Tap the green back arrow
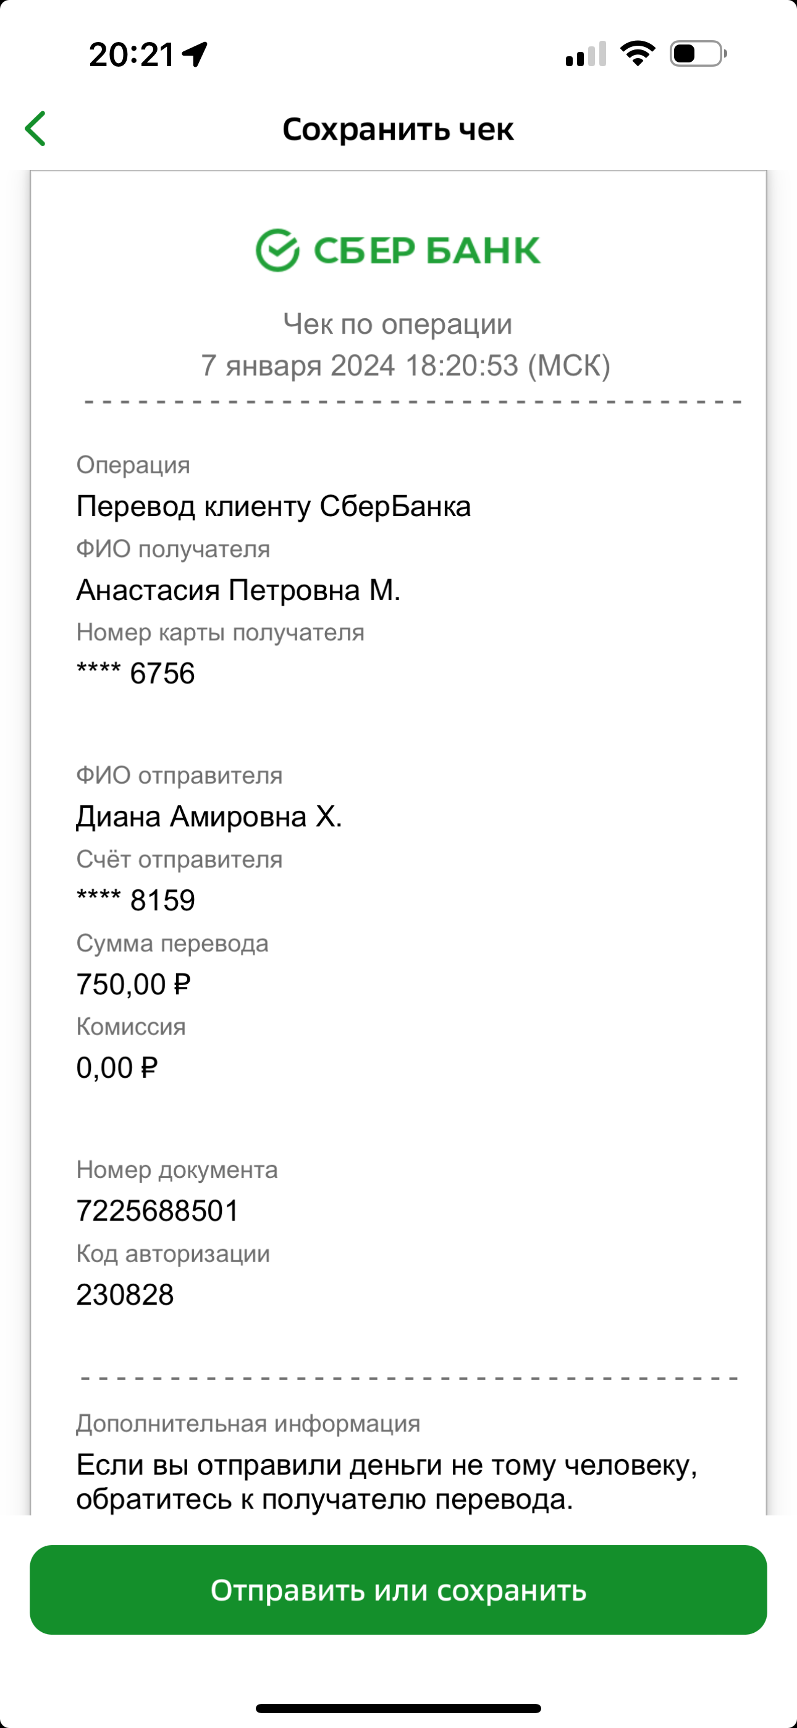The image size is (797, 1728). click(35, 128)
